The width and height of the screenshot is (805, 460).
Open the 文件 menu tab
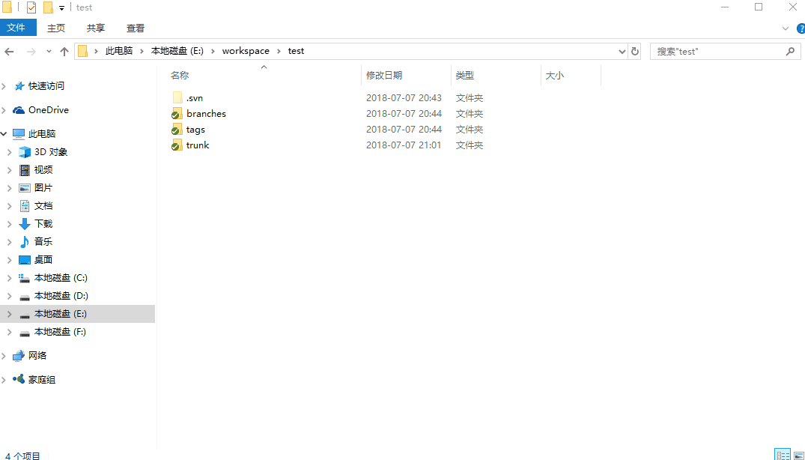pyautogui.click(x=16, y=28)
